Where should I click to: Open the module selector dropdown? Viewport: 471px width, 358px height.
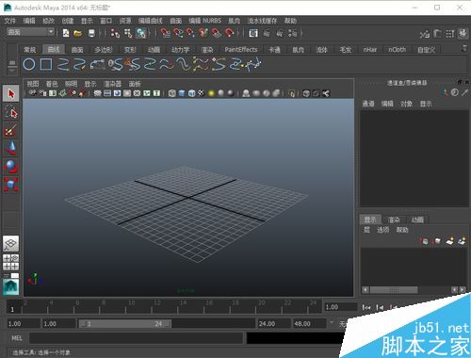click(30, 32)
